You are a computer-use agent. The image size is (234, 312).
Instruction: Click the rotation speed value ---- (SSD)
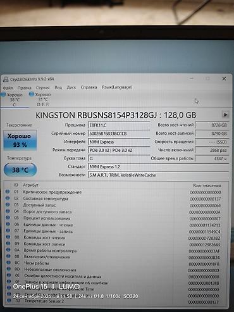pos(212,142)
